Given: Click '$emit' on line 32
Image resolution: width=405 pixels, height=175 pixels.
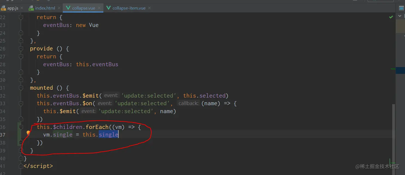Looking at the screenshot, I should click(x=91, y=96).
